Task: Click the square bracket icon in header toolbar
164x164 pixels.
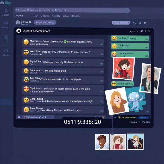Action: [140, 23]
